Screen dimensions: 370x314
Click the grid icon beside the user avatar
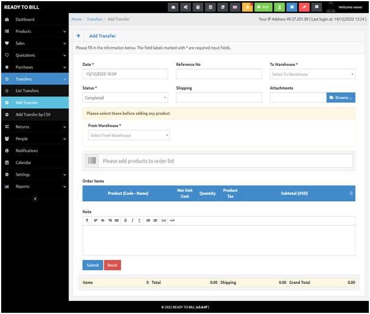(x=317, y=7)
